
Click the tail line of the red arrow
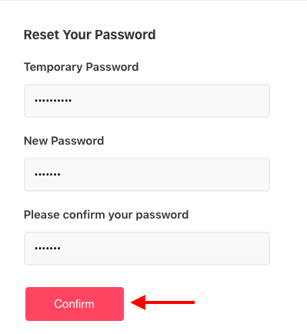pyautogui.click(x=170, y=302)
